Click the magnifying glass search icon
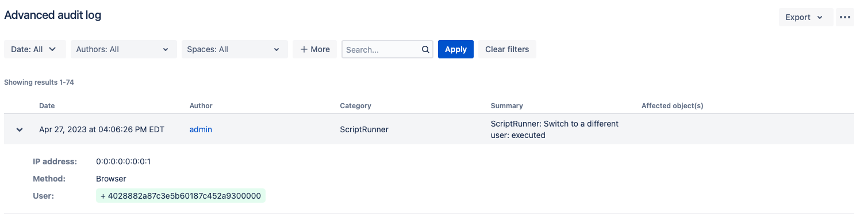Viewport: 860px width, 217px height. [425, 49]
